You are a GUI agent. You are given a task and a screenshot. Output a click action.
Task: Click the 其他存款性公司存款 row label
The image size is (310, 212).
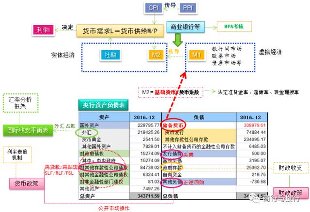186,140
